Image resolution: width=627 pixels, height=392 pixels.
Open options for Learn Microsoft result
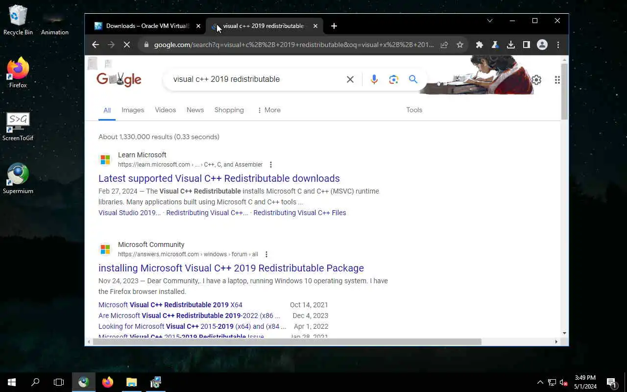tap(271, 165)
